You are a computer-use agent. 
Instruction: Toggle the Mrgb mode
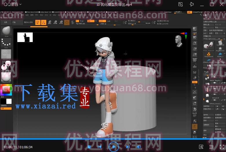click(x=82, y=21)
